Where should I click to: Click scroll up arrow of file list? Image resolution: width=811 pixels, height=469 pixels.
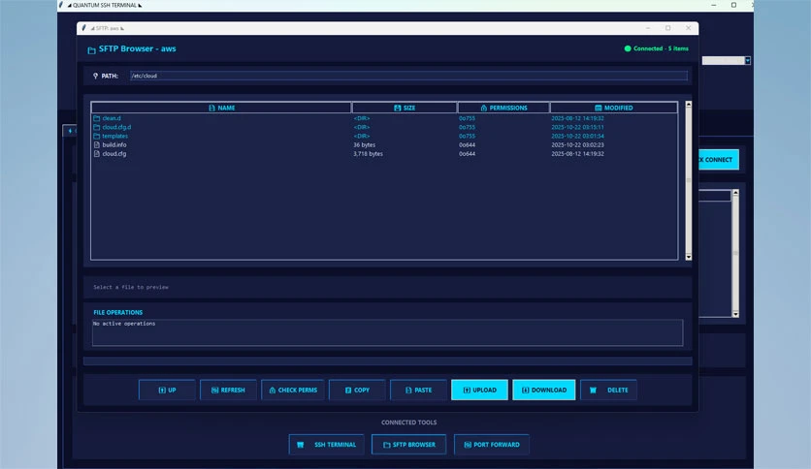click(x=689, y=105)
